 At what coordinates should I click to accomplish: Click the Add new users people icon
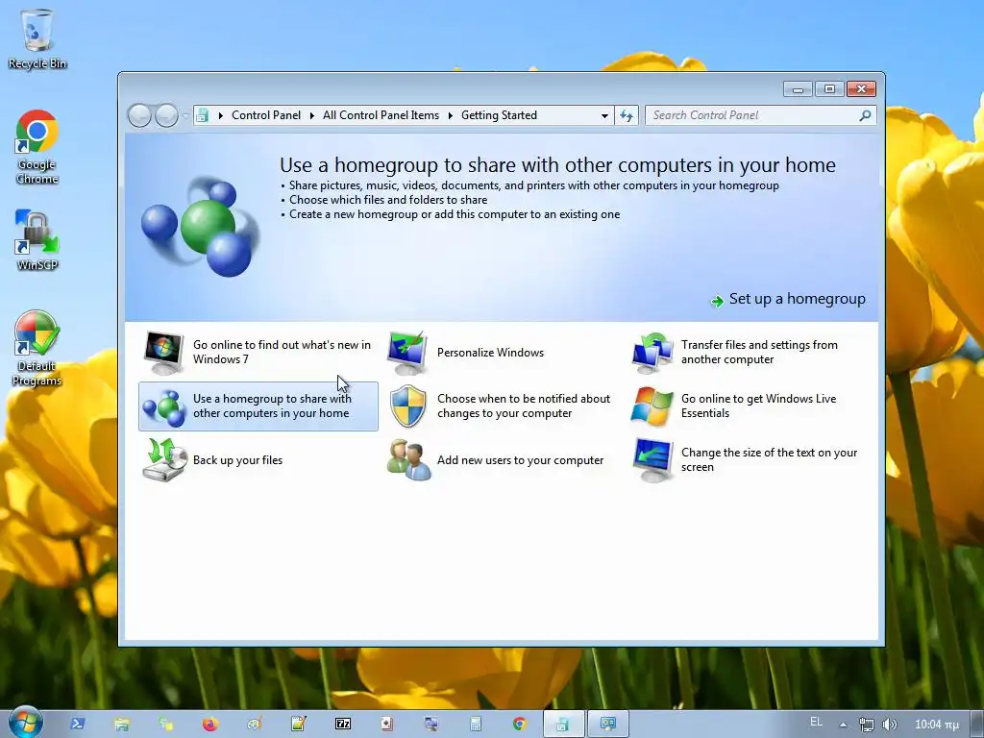pyautogui.click(x=408, y=460)
